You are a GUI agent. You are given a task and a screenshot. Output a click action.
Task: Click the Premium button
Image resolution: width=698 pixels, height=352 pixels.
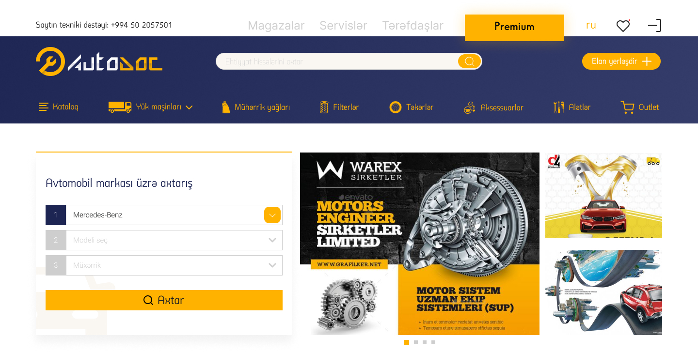pos(514,28)
